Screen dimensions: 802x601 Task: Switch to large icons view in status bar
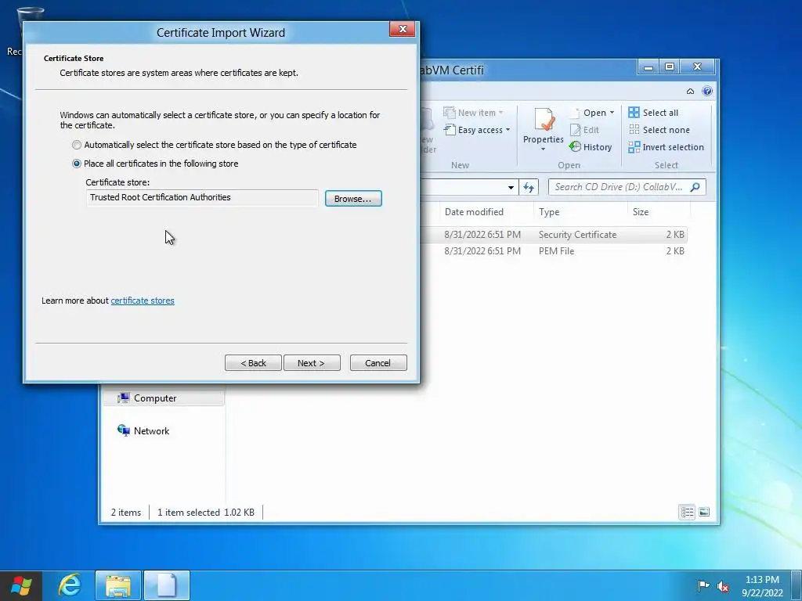[704, 512]
